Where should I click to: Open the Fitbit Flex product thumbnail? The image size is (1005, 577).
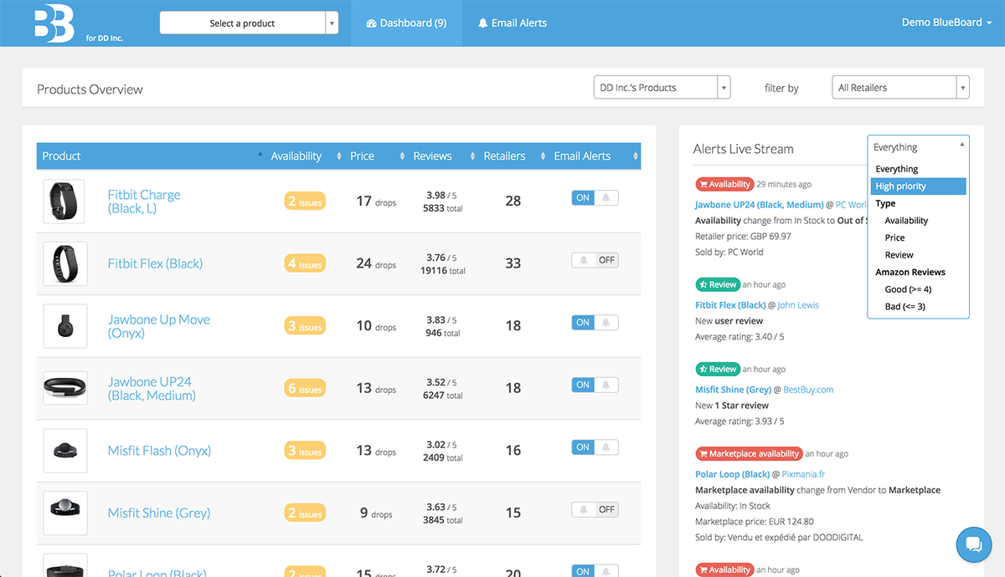click(x=65, y=263)
